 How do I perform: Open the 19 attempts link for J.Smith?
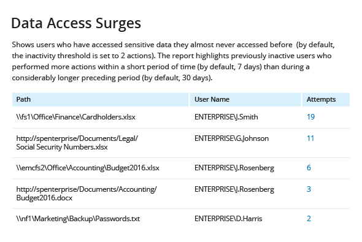pos(310,117)
